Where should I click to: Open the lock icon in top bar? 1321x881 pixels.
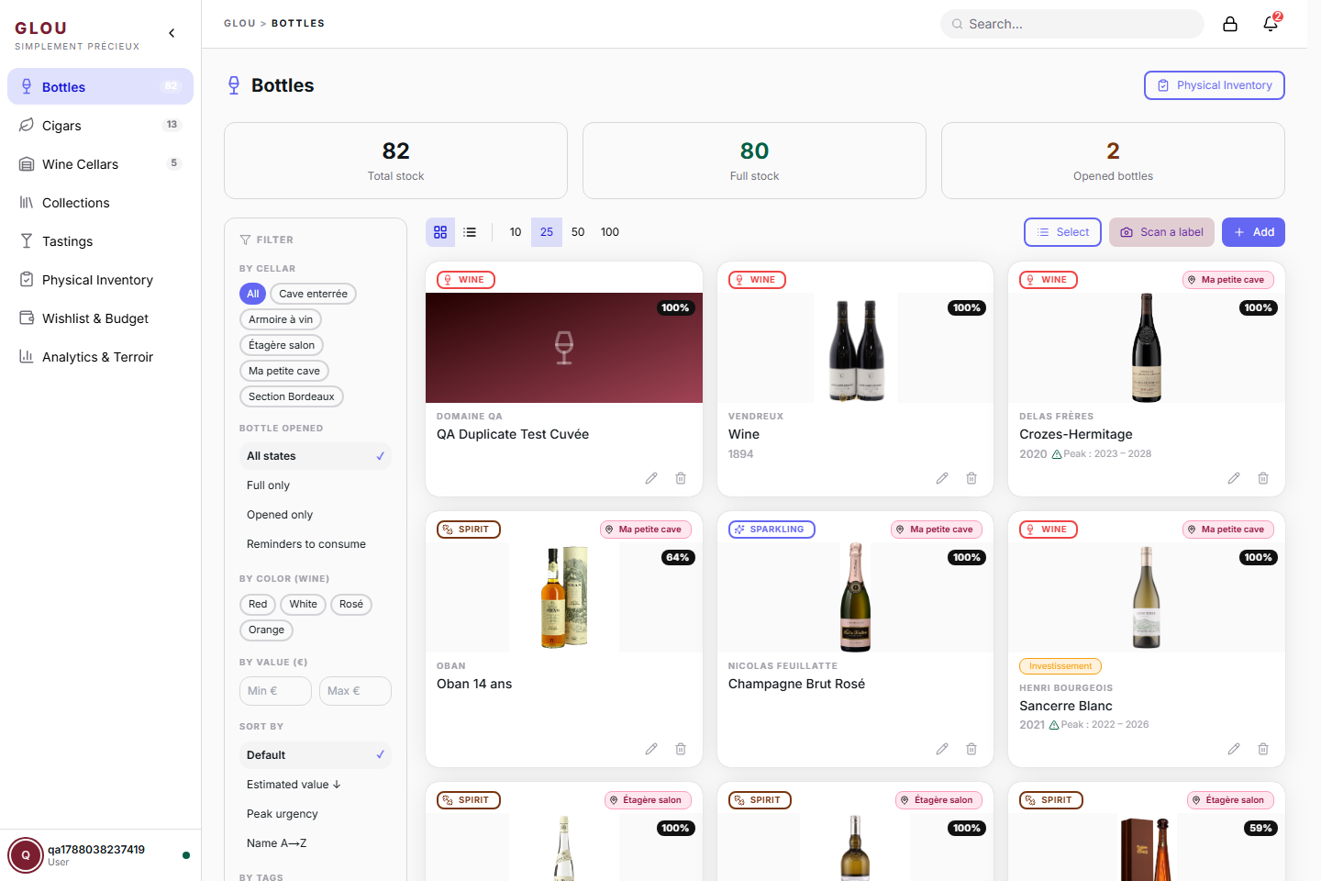tap(1230, 24)
